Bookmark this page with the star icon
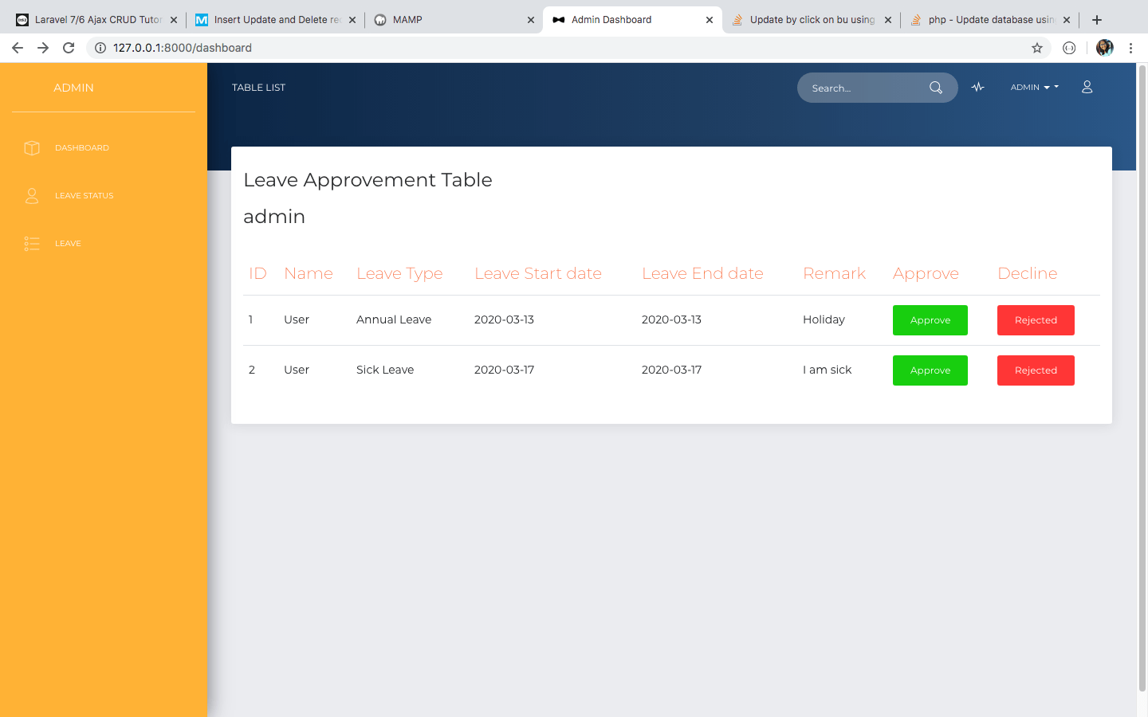This screenshot has width=1148, height=717. click(x=1037, y=48)
